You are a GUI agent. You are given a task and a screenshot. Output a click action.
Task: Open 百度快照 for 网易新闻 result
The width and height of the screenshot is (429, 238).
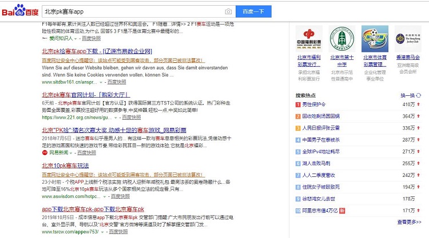[x=87, y=152]
